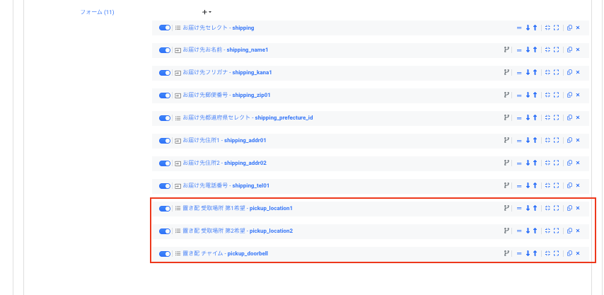Click the solid-corner expand icon on shipping_addr01 row

pos(556,141)
